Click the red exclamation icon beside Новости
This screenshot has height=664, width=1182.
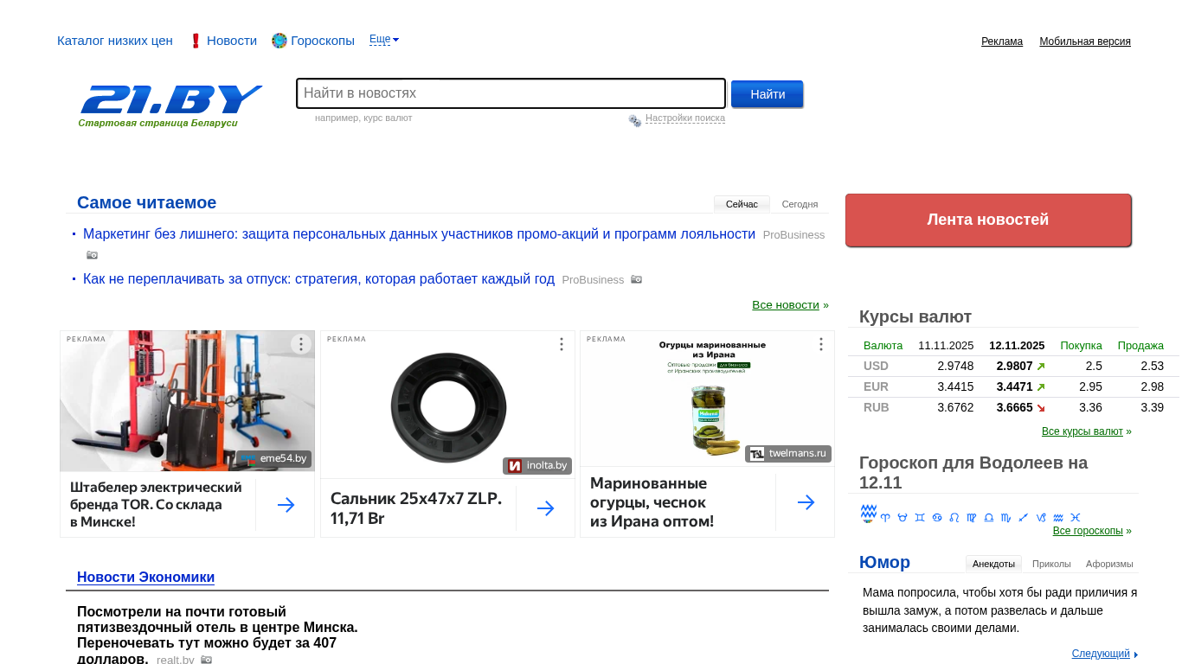coord(196,41)
